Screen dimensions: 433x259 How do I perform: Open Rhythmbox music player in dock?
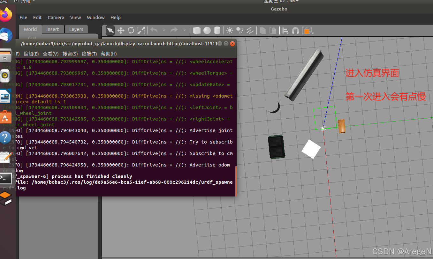(x=5, y=76)
